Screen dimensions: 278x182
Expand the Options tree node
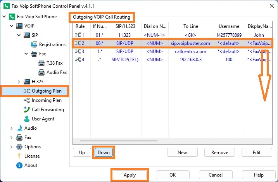(x=12, y=147)
